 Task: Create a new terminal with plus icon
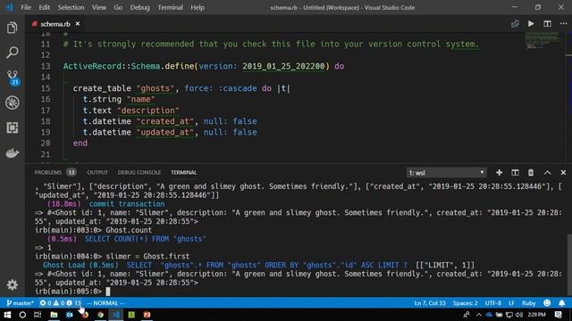pyautogui.click(x=499, y=172)
